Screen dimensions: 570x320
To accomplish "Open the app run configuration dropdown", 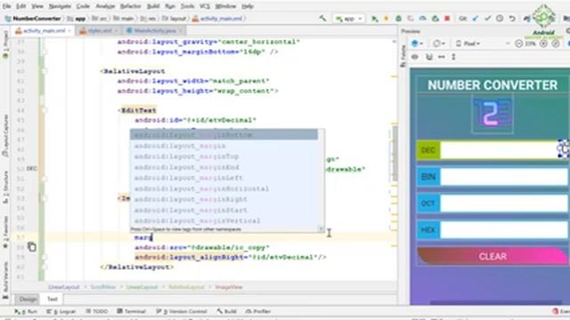I will [348, 19].
